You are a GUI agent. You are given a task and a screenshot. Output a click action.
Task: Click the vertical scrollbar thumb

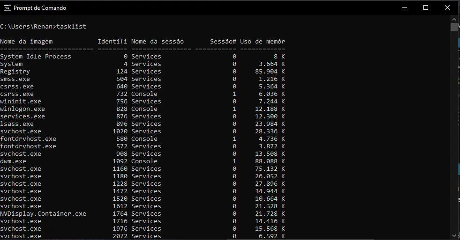point(454,27)
